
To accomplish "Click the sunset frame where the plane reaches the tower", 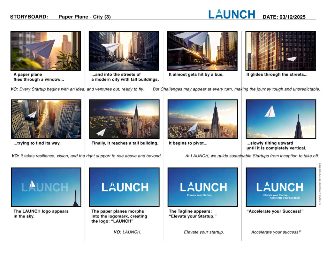I will point(124,119).
